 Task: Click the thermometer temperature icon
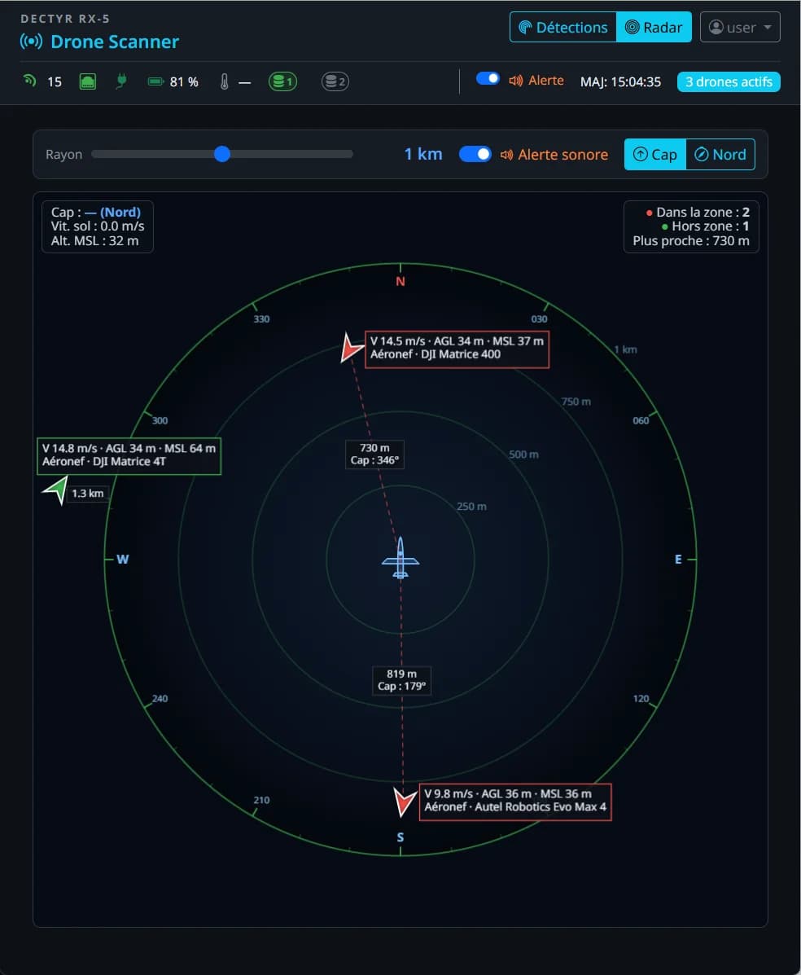(225, 81)
